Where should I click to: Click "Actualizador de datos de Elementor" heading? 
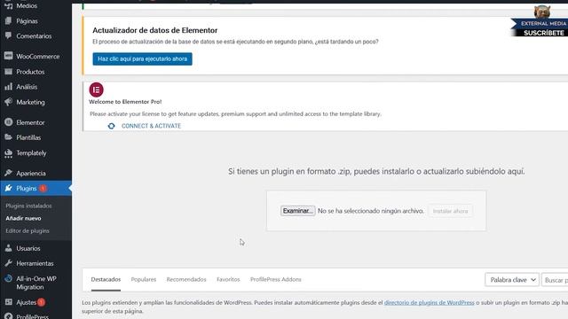point(155,30)
